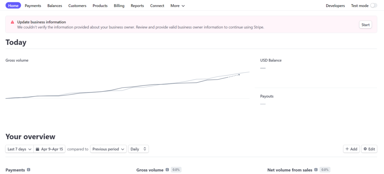Click the 0.0% badge next to Net volume
The height and width of the screenshot is (174, 384).
pos(325,169)
